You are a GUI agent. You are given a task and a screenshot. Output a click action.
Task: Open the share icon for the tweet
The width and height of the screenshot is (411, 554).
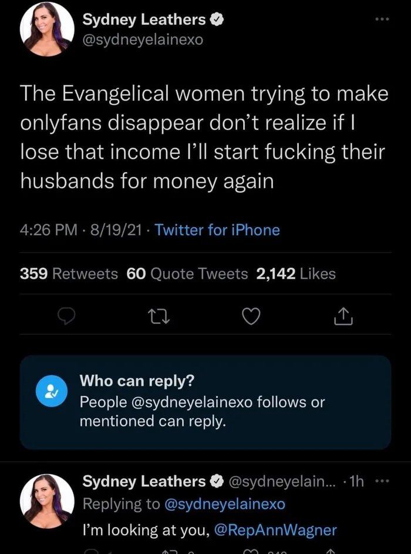(343, 318)
